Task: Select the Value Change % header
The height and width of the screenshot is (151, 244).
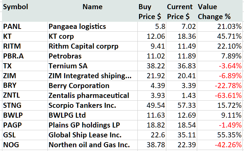Action: pyautogui.click(x=214, y=12)
